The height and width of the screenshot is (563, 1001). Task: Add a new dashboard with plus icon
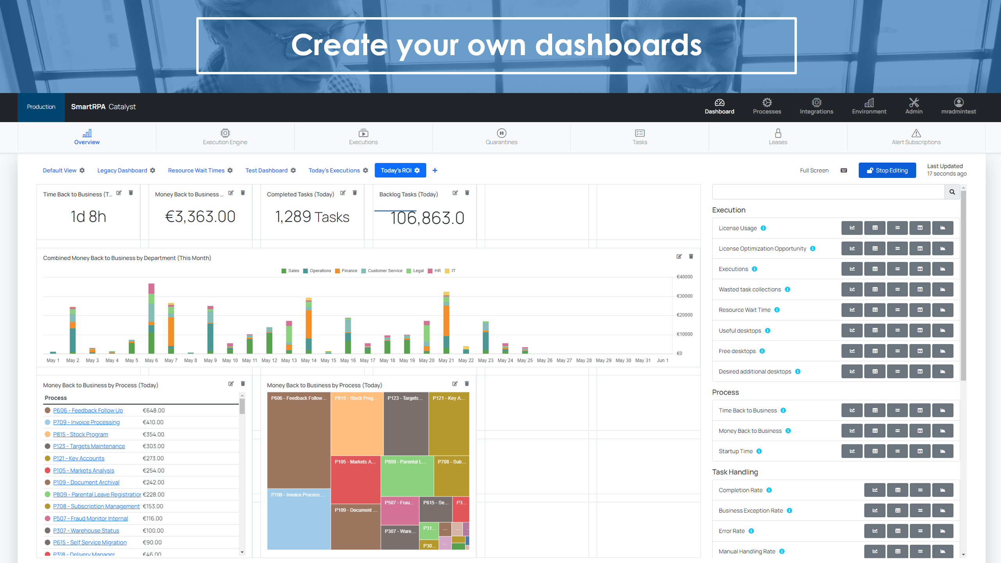(x=435, y=170)
